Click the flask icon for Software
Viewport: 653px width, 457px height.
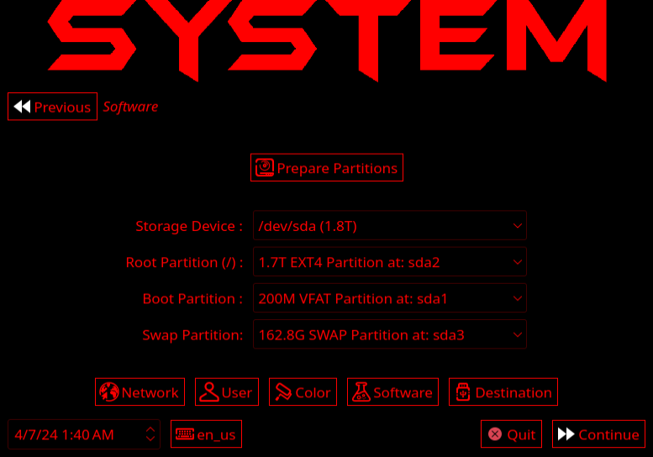tap(361, 392)
